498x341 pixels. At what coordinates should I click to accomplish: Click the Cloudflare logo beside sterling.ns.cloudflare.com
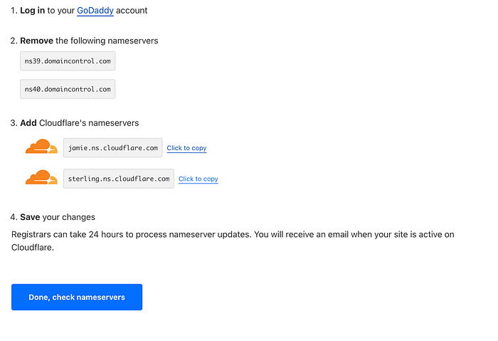41,178
